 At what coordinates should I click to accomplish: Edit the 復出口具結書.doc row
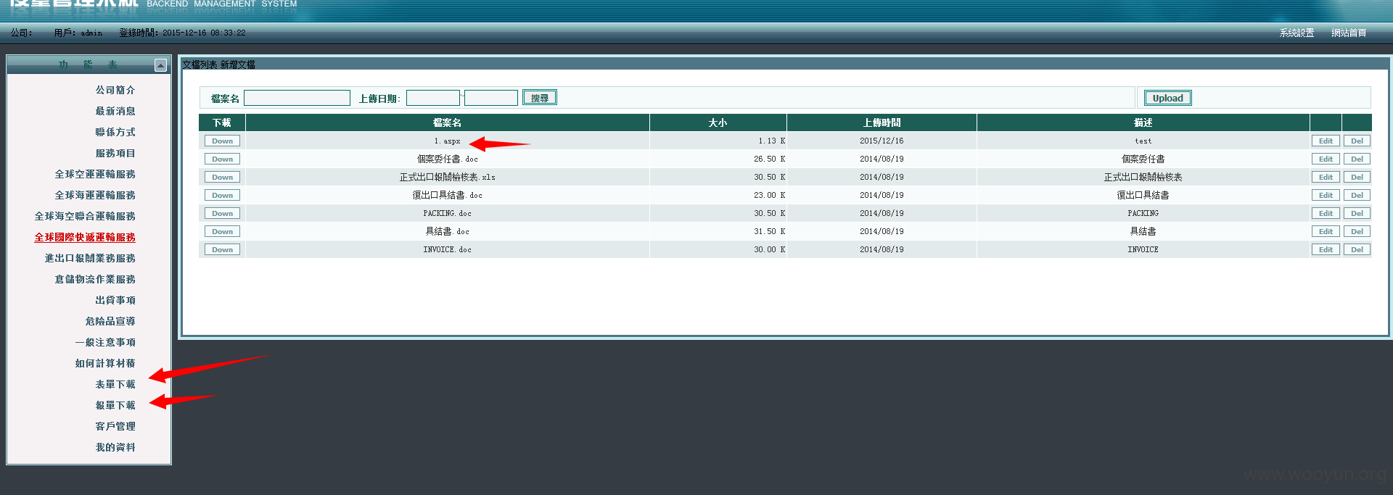pyautogui.click(x=1326, y=196)
